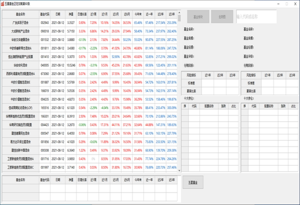Click the main fund table's scroll-up arrow
The width and height of the screenshot is (300, 205).
pyautogui.click(x=178, y=12)
